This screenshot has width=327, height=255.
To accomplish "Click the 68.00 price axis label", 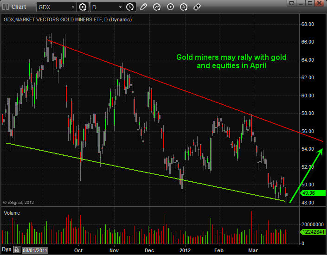I will click(308, 24).
